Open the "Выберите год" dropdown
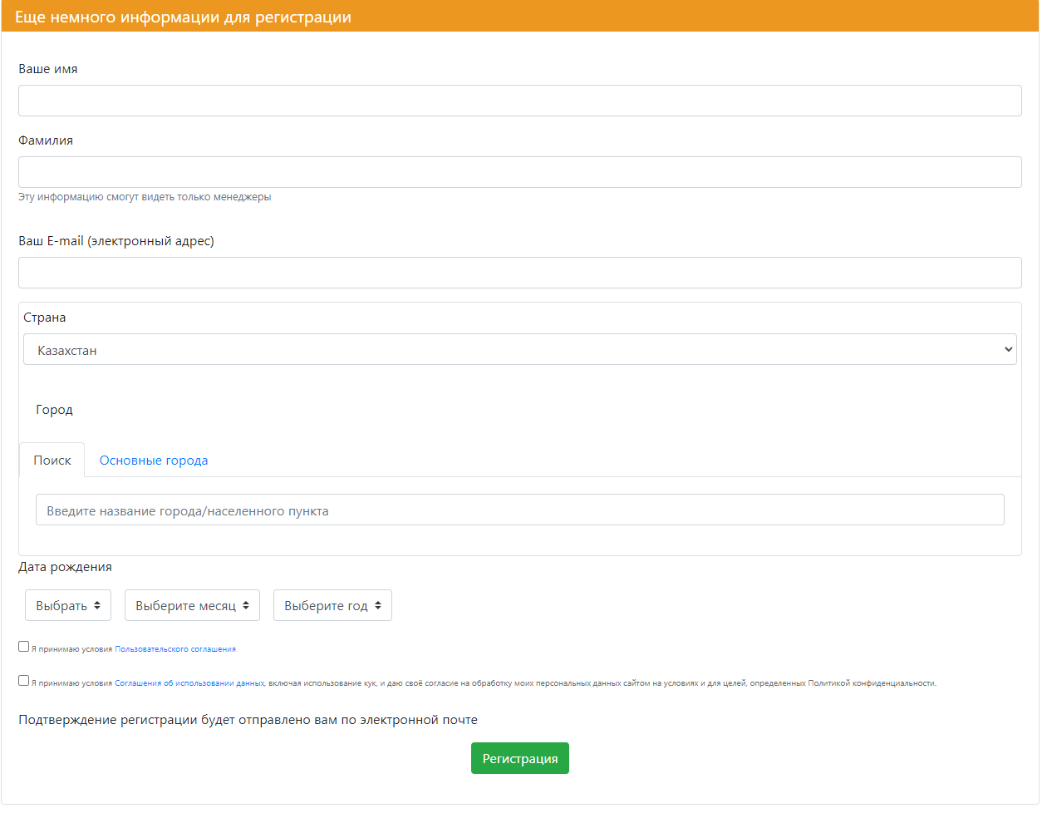Image resolution: width=1042 pixels, height=813 pixels. tap(332, 605)
